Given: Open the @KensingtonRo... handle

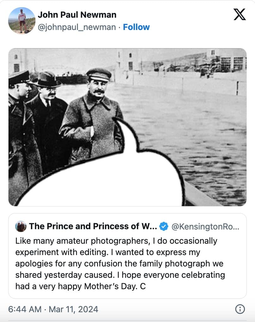Looking at the screenshot, I should [x=205, y=226].
